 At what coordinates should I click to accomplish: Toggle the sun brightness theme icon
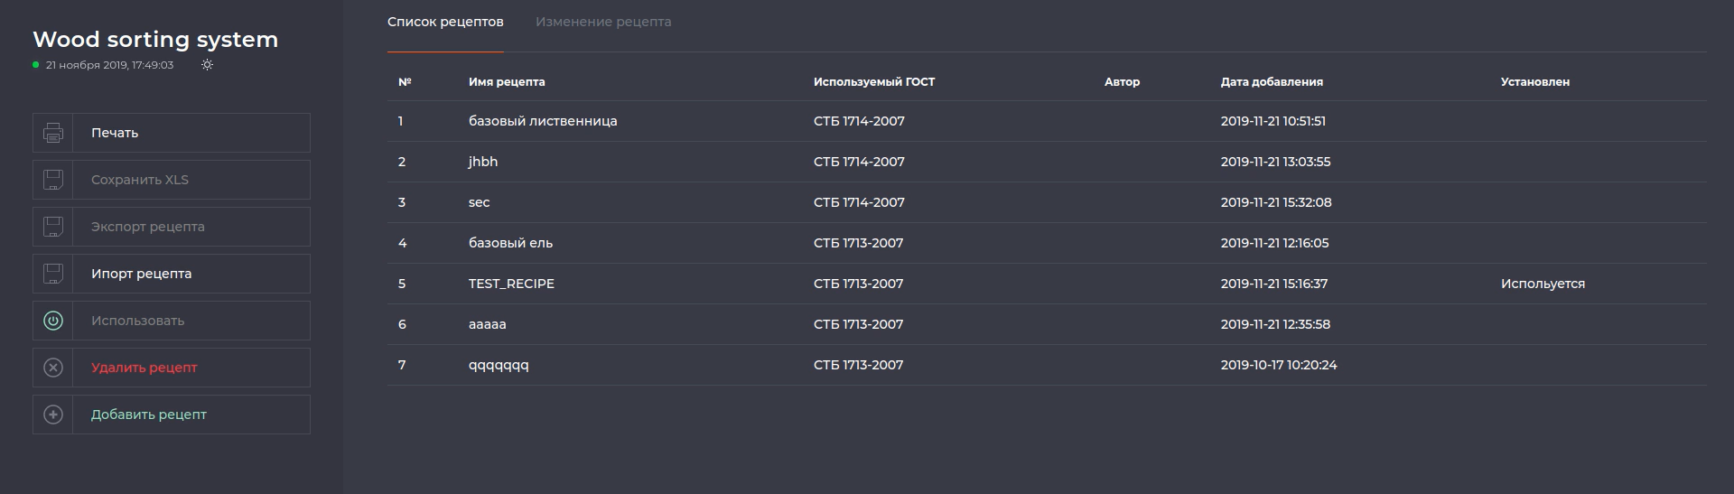click(207, 65)
